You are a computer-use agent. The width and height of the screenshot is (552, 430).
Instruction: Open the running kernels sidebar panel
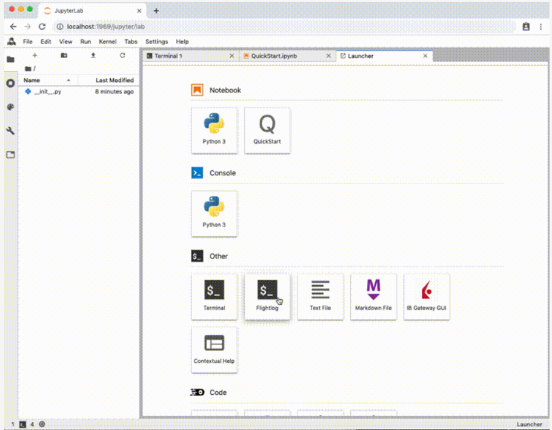[x=10, y=83]
